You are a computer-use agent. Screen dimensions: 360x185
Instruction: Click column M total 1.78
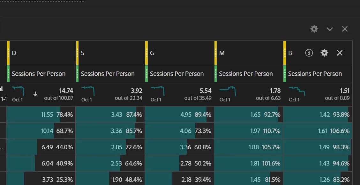(275, 91)
